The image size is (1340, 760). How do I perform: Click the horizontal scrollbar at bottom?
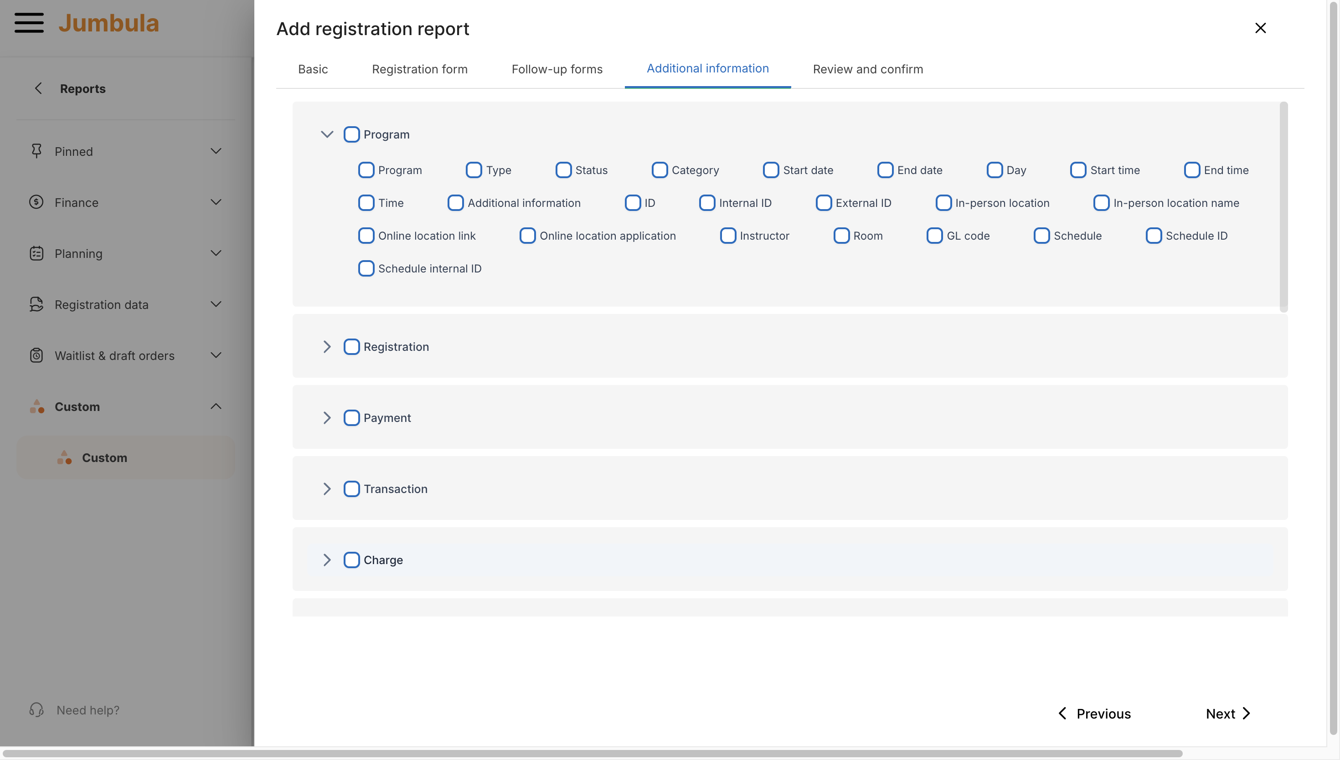pos(592,754)
